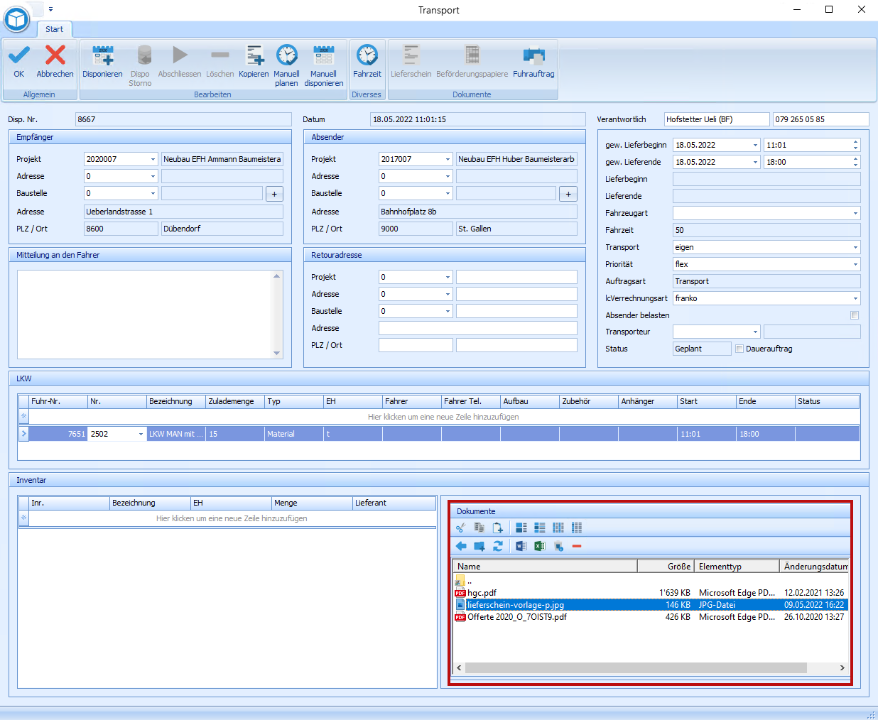Enable the Dauerauftrag checkbox
Screen dimensions: 878x720
point(739,349)
